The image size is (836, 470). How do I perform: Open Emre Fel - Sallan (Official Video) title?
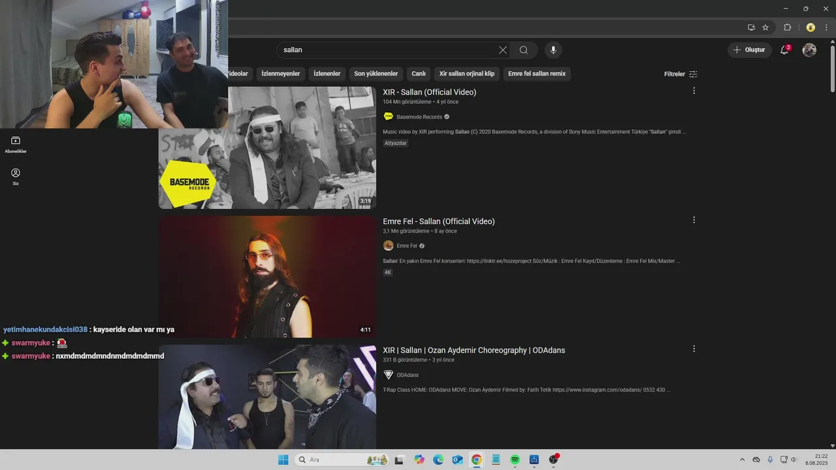[x=439, y=221]
